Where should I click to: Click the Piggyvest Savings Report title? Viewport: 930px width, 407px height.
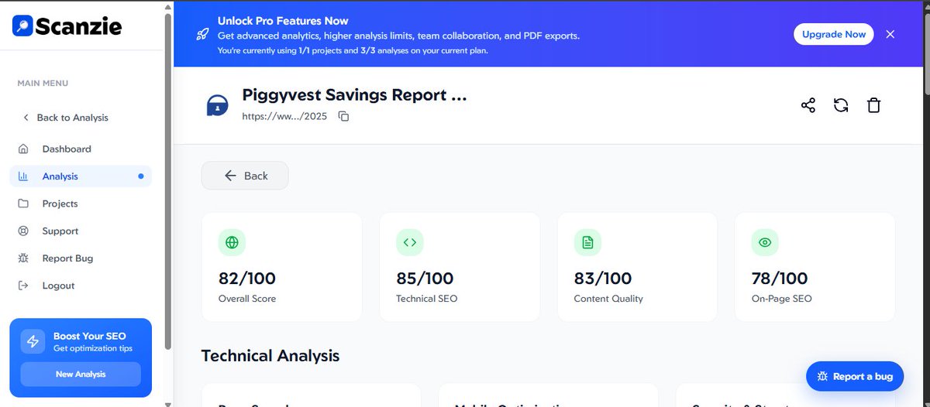pos(354,95)
